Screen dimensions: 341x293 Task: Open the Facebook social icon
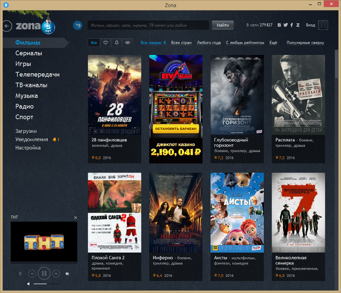tap(292, 25)
